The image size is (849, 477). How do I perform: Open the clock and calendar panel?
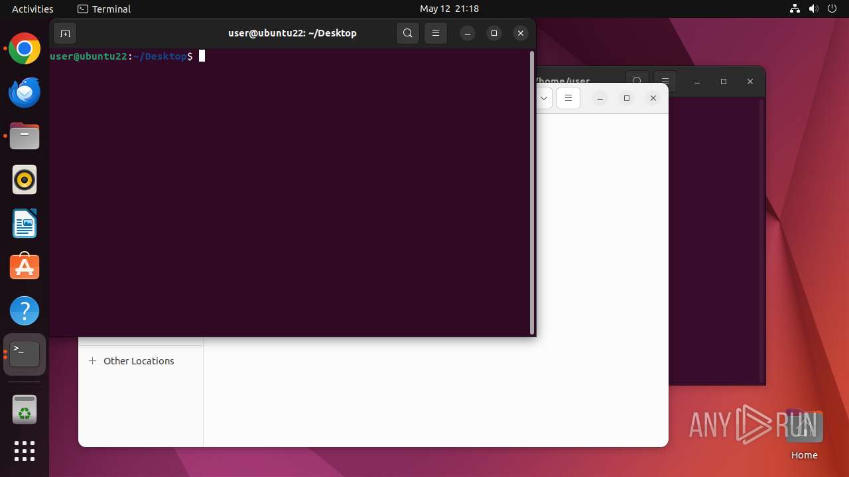[x=449, y=9]
